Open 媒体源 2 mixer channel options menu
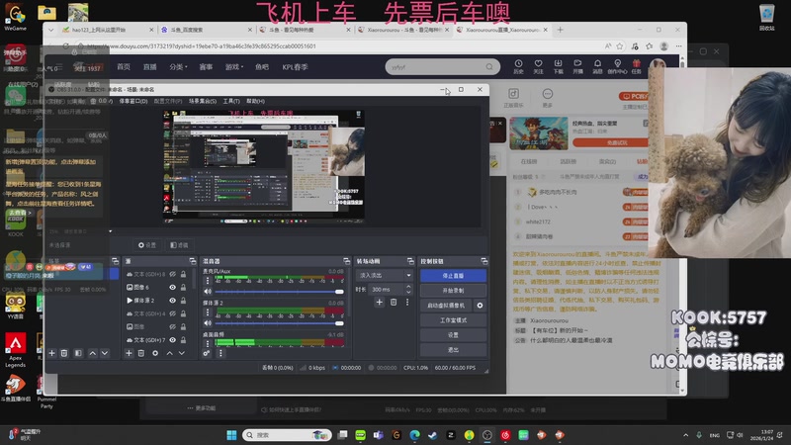The image size is (791, 445). (208, 312)
